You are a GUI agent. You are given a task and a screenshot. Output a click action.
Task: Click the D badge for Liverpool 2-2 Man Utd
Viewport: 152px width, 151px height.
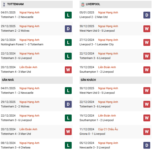pyautogui.click(x=147, y=15)
